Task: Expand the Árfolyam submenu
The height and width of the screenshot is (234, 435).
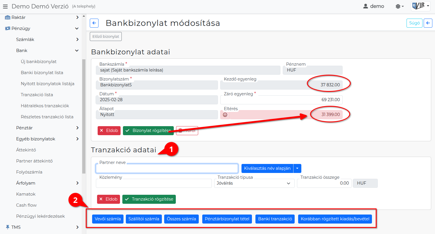Action: 77,183
